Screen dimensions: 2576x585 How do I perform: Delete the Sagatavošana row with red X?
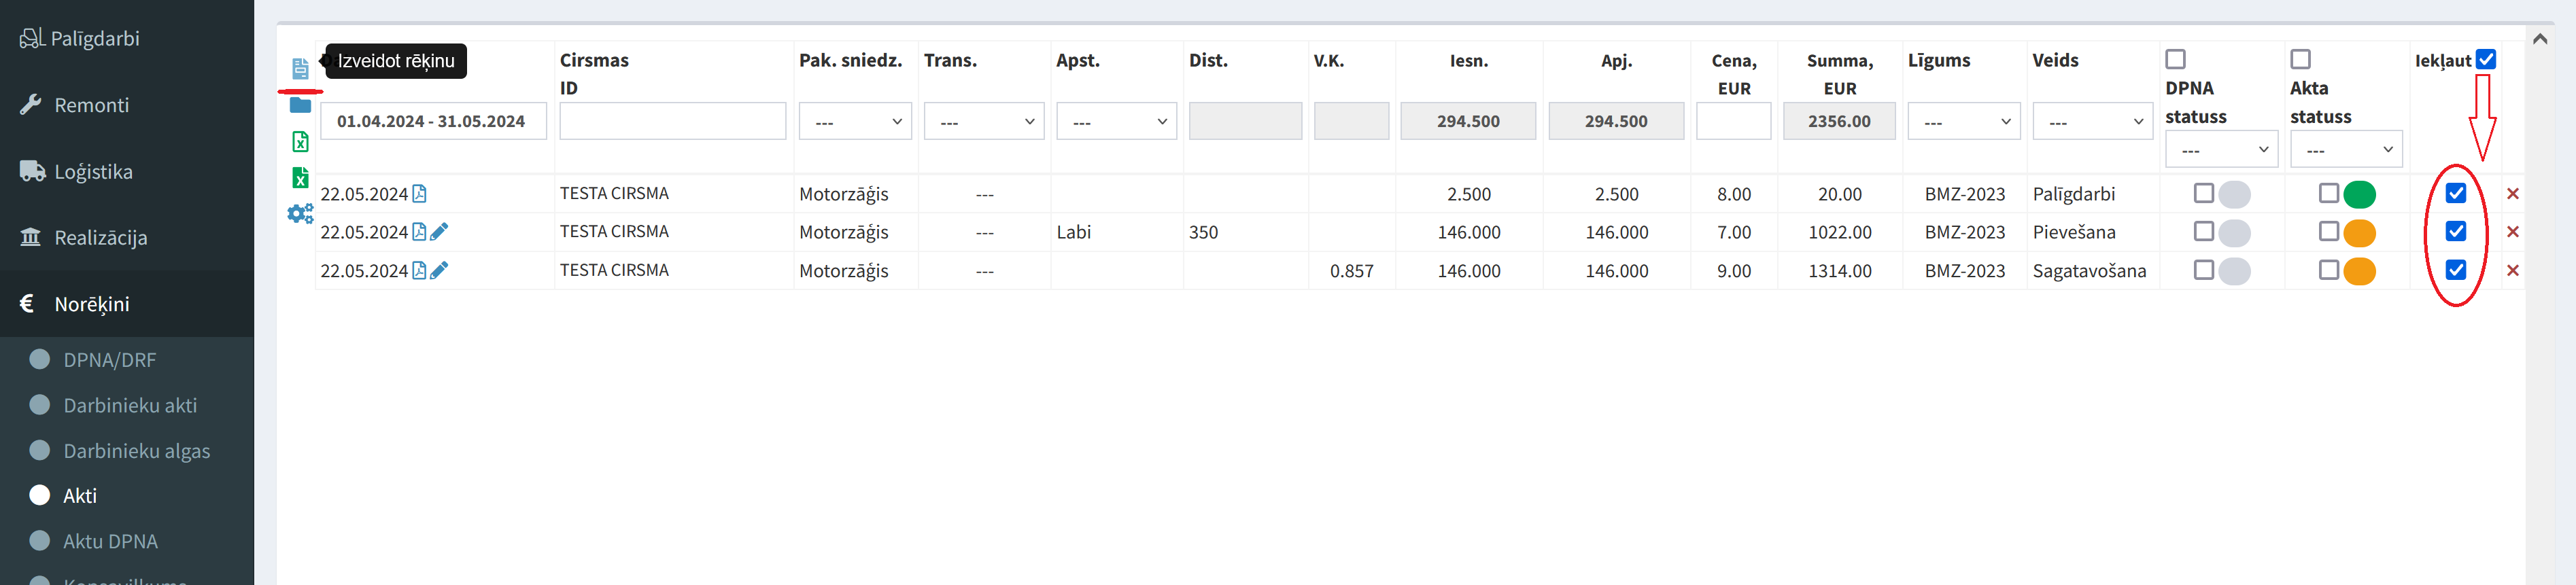coord(2512,271)
